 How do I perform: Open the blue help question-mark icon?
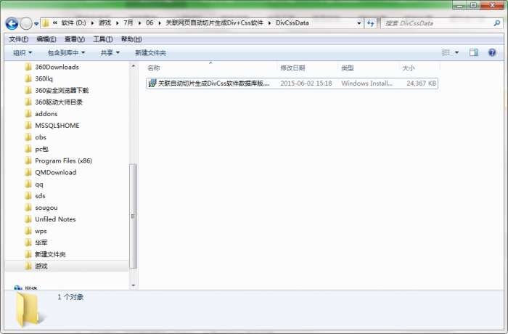point(492,52)
